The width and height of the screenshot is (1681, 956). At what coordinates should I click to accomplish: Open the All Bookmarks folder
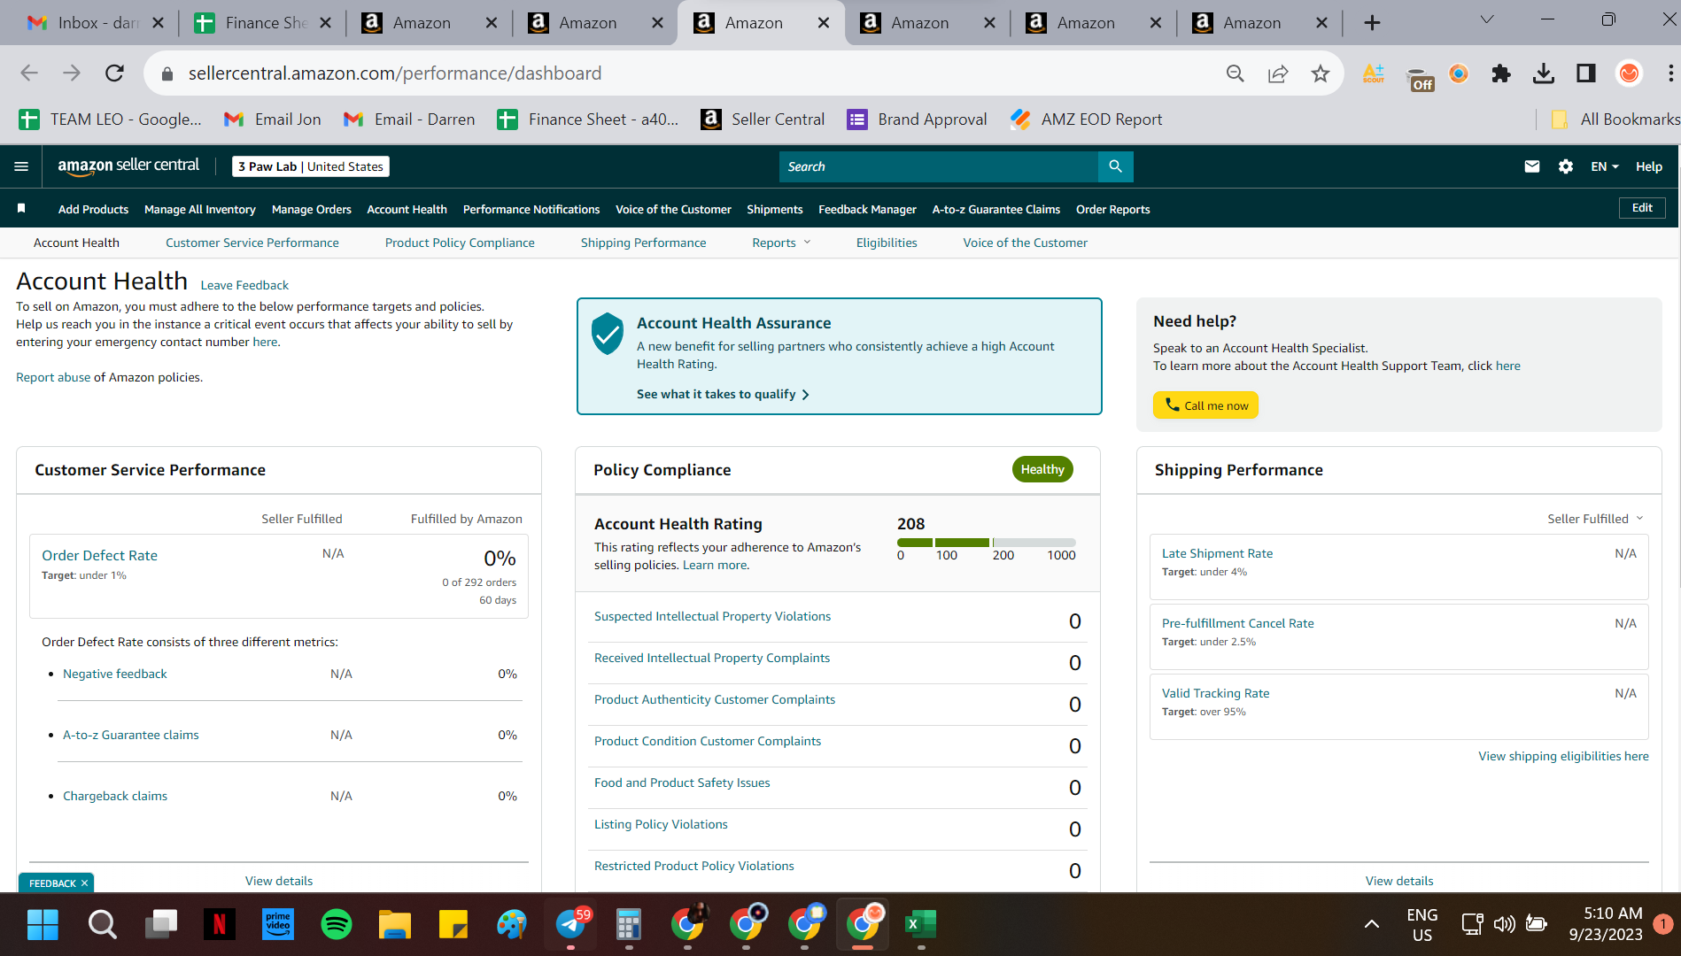tap(1615, 119)
